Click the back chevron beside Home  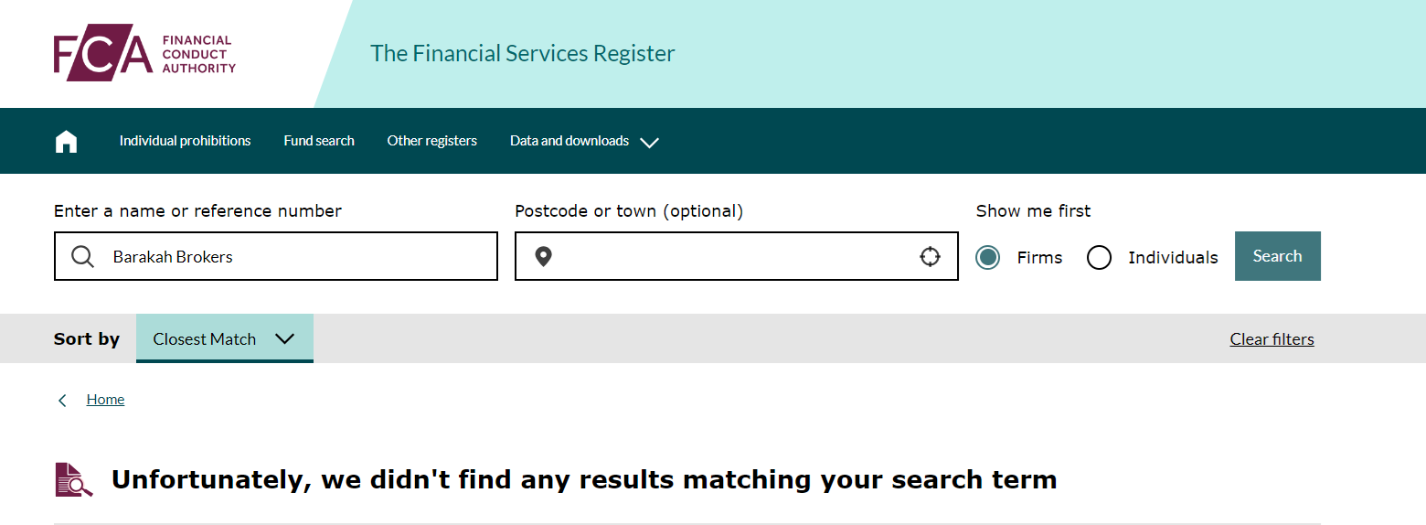[x=62, y=400]
